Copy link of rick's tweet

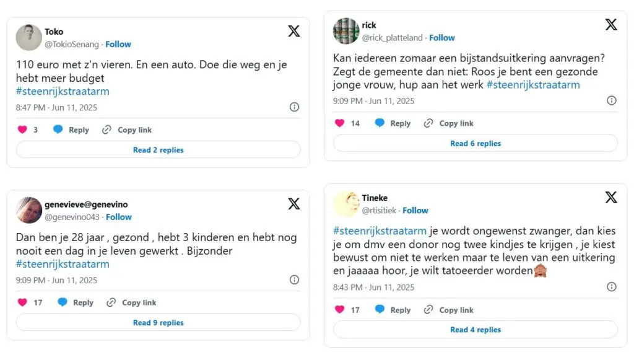tap(448, 123)
